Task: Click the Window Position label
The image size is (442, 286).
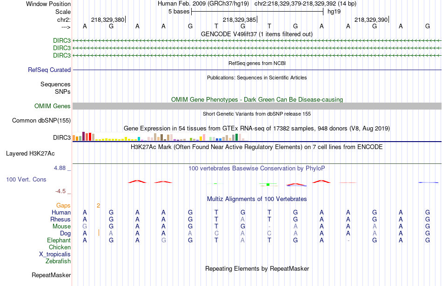Action: point(48,4)
